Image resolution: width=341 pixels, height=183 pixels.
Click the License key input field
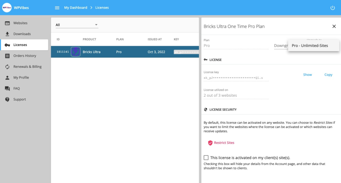point(236,78)
